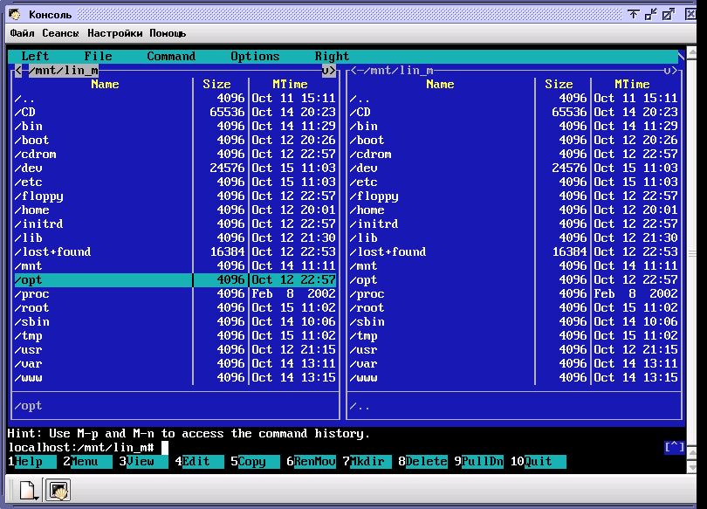Sort right panel by Name column header

tap(440, 85)
